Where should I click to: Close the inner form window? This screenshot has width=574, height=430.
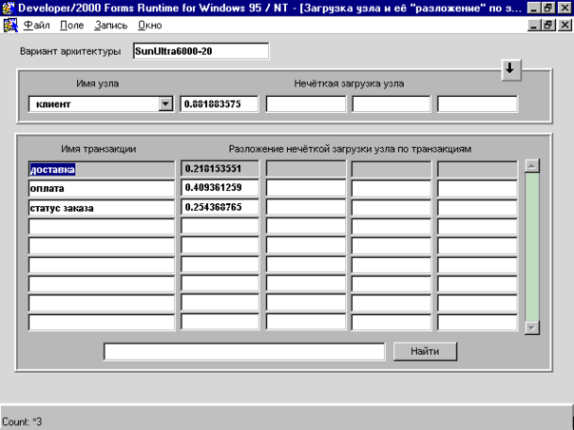click(564, 26)
